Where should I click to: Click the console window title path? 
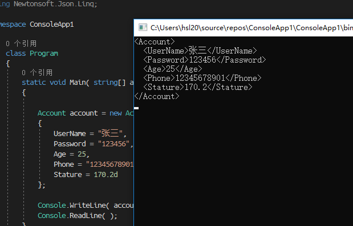(x=251, y=28)
